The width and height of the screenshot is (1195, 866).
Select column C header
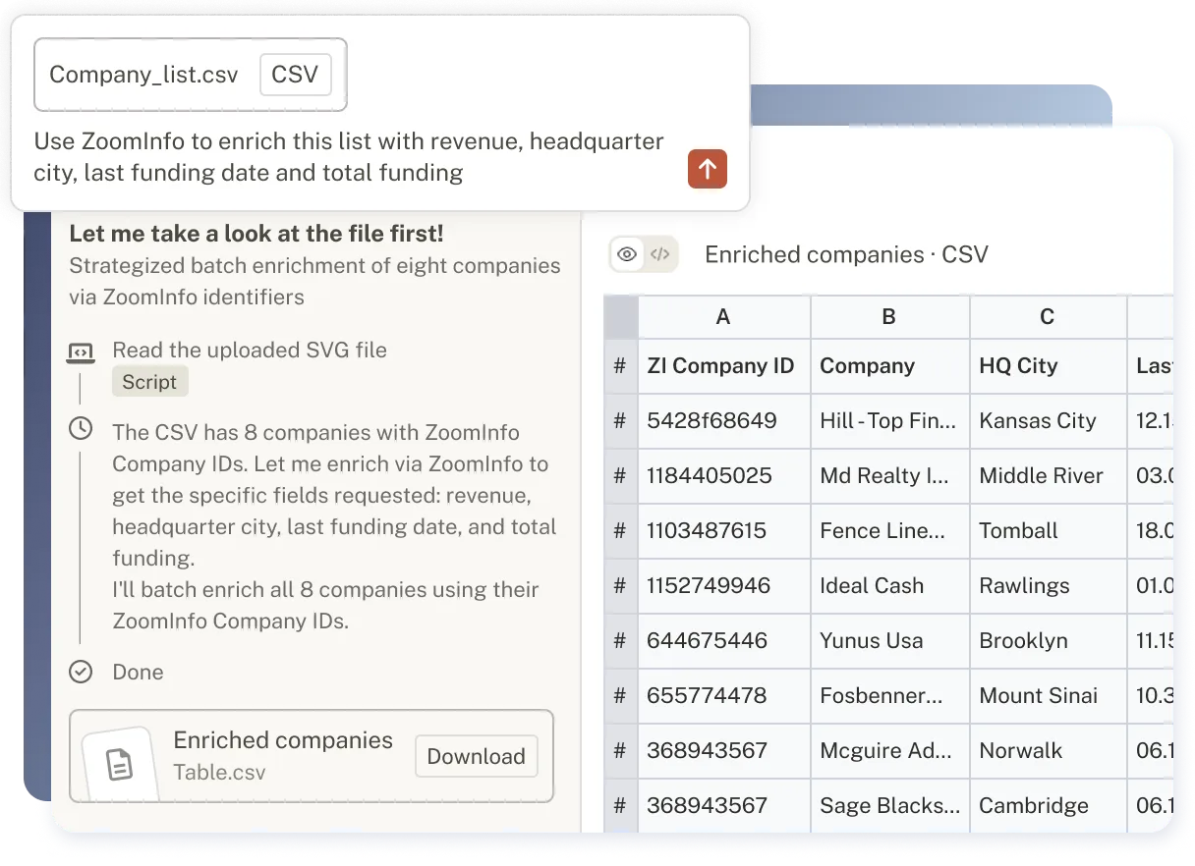[x=1048, y=317]
